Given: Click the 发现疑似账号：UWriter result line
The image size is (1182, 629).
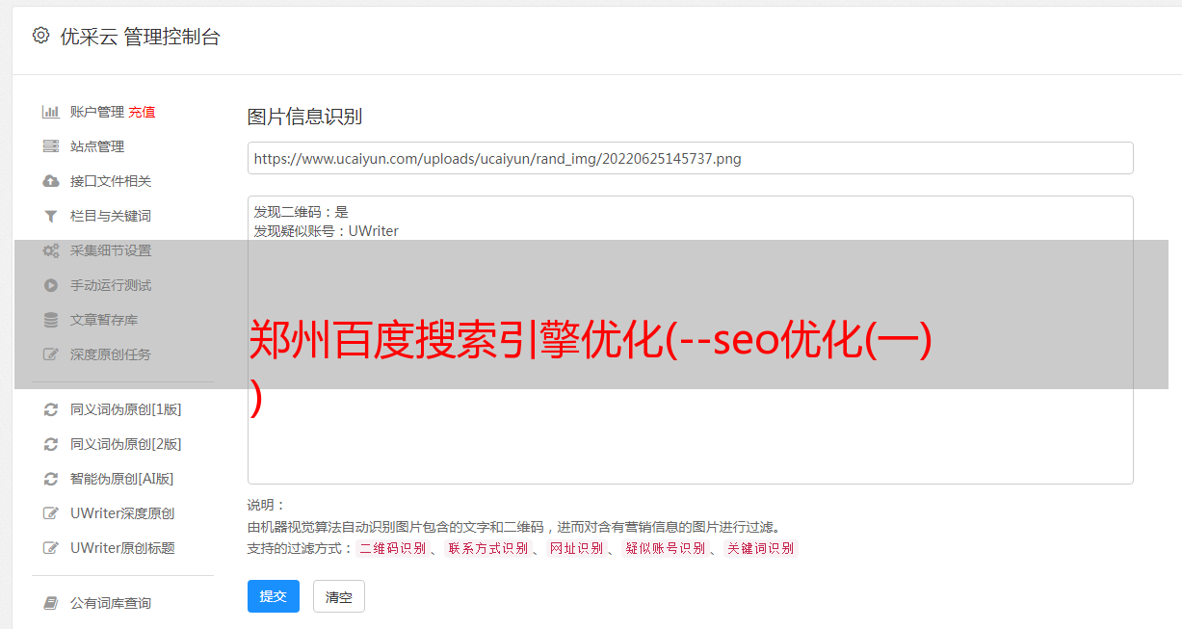Looking at the screenshot, I should pyautogui.click(x=326, y=231).
